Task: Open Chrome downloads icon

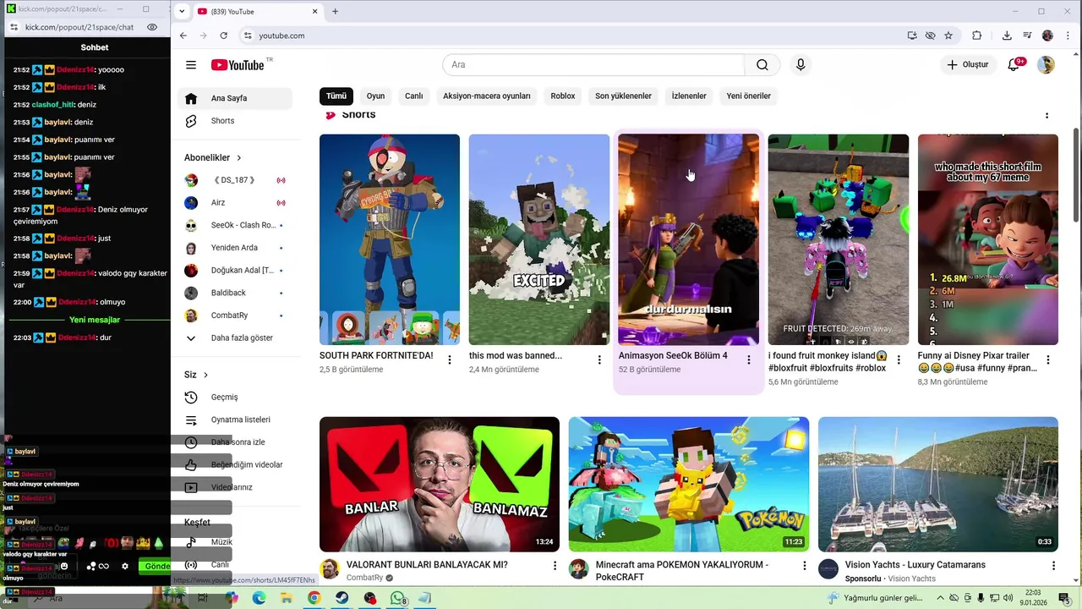Action: pyautogui.click(x=1007, y=36)
